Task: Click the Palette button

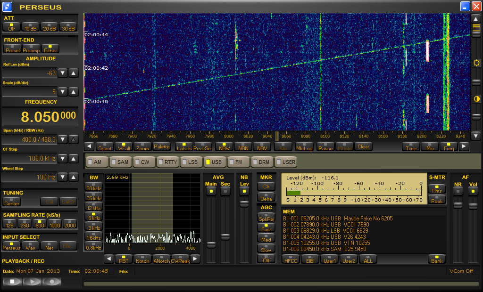Action: click(162, 146)
